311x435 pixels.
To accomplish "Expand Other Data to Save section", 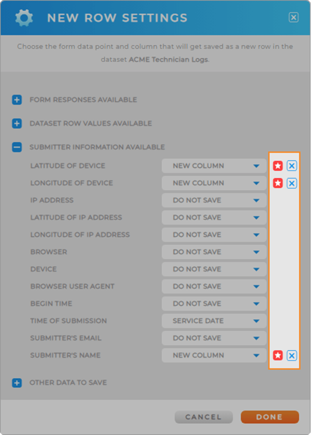I will [x=17, y=383].
